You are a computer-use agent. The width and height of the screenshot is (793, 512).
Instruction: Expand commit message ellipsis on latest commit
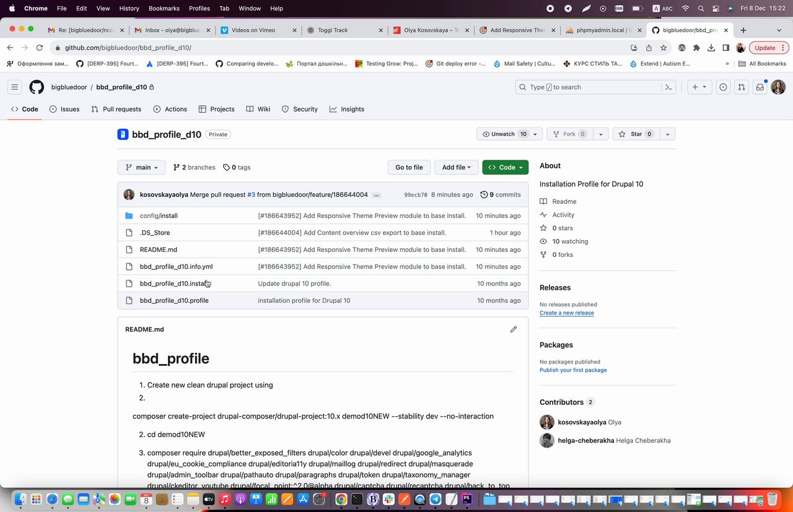click(377, 194)
